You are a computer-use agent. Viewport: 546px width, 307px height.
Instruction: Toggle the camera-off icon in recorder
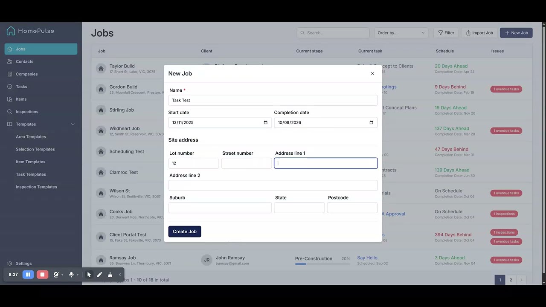tap(56, 275)
